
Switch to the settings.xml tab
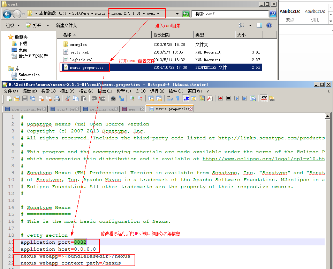tap(100, 109)
